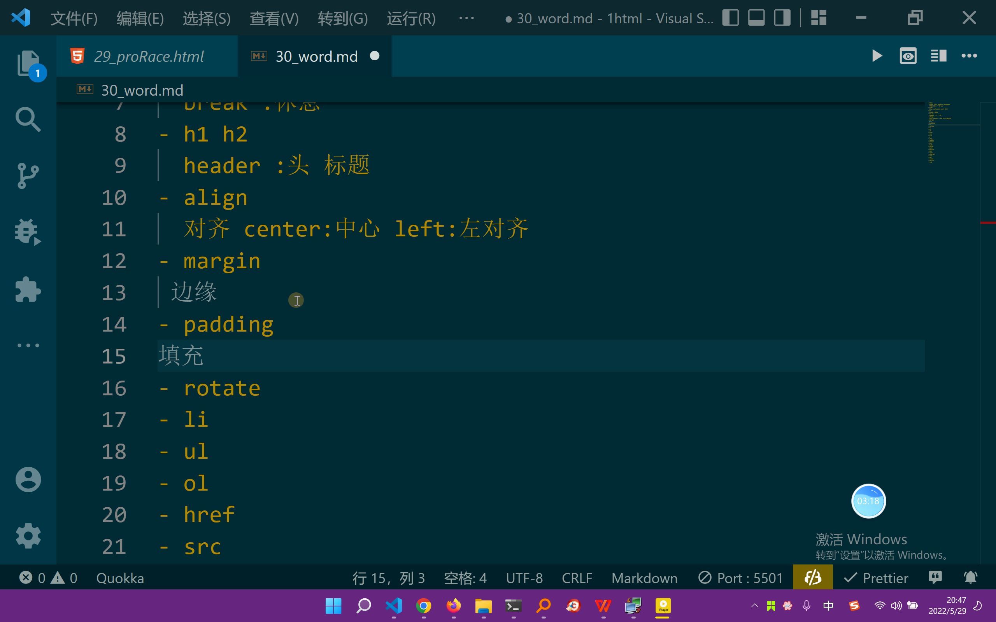Viewport: 996px width, 622px height.
Task: Click the Accounts icon in activity bar
Action: pyautogui.click(x=28, y=479)
